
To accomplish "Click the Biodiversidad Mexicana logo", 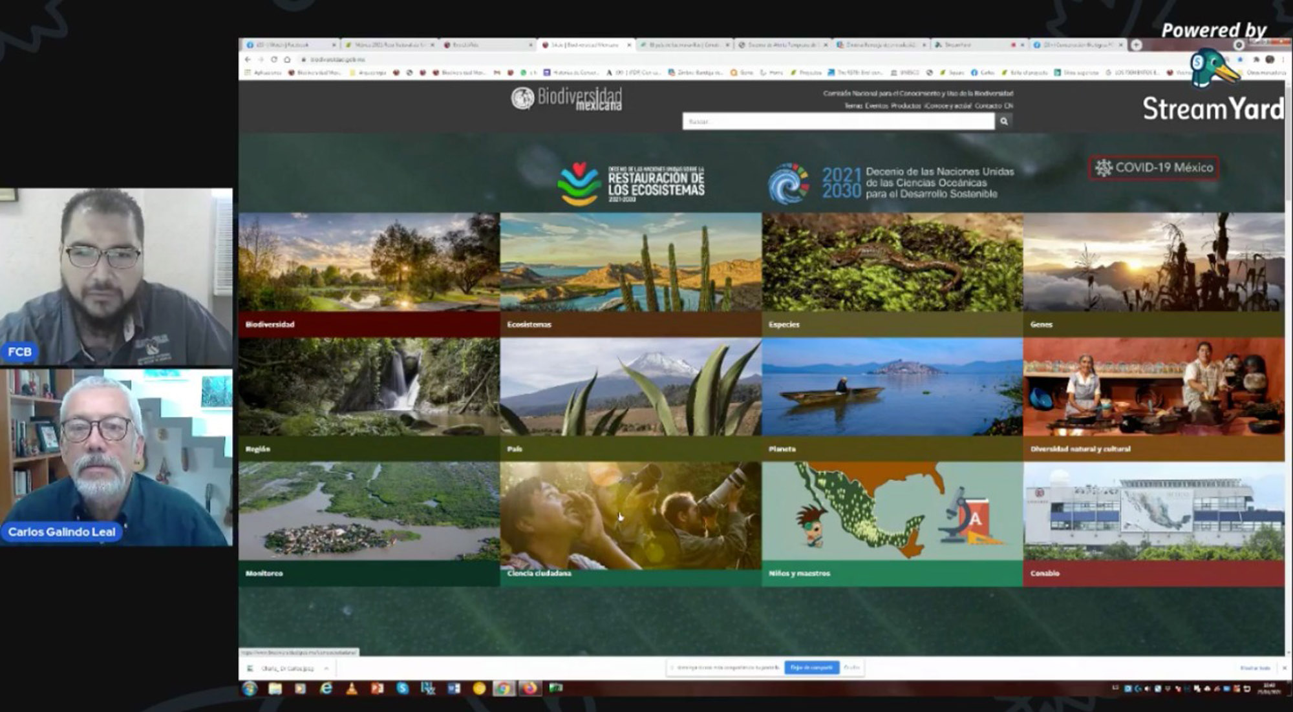I will (566, 99).
